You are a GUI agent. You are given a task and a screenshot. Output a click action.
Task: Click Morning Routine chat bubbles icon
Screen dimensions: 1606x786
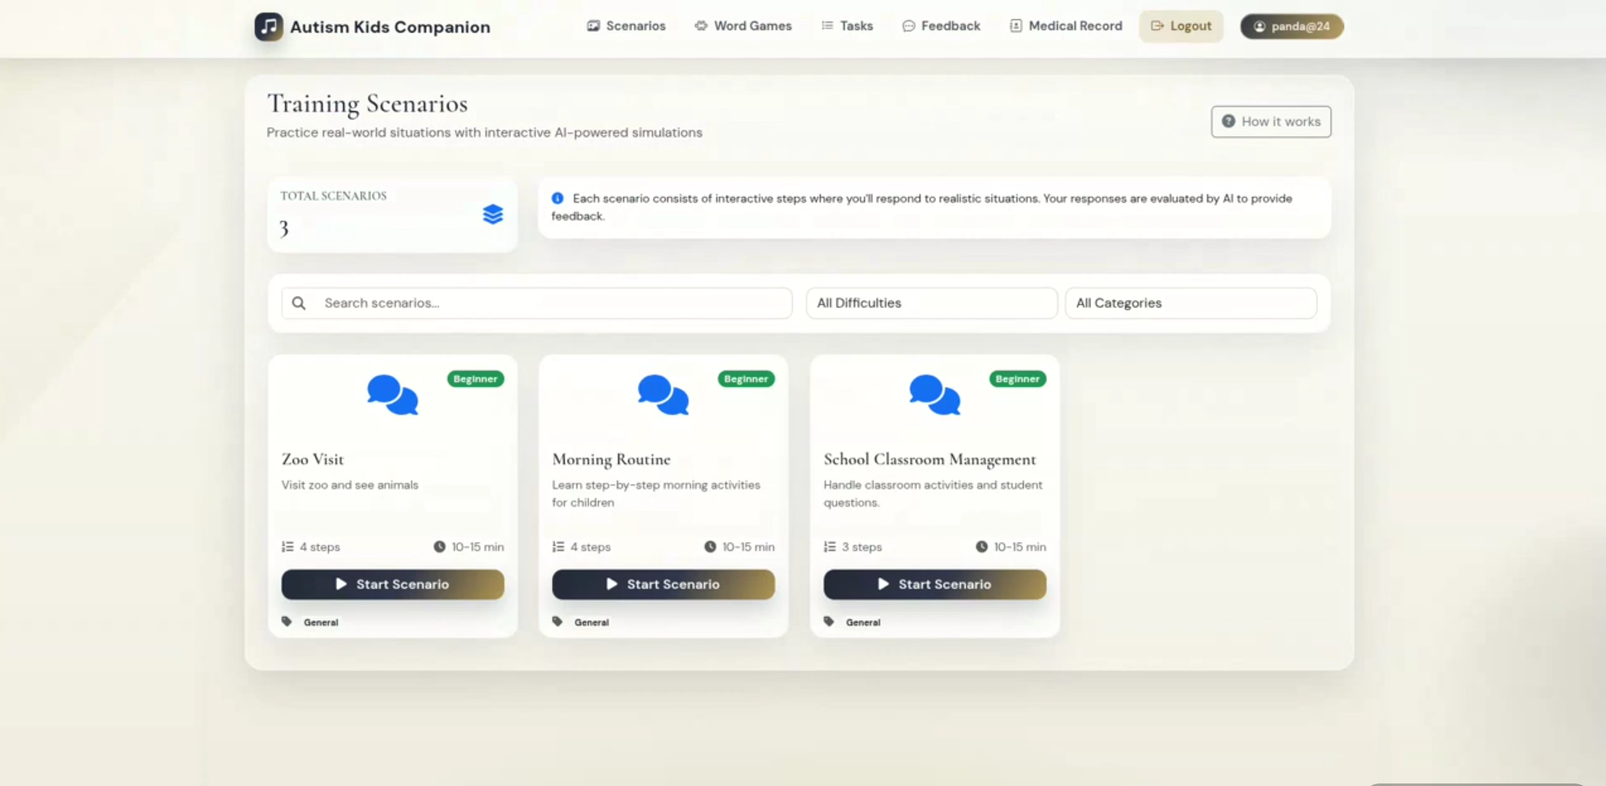coord(663,395)
